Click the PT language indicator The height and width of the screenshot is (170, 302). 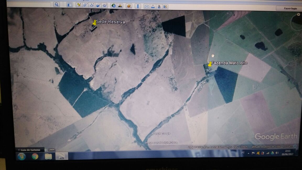pyautogui.click(x=243, y=153)
